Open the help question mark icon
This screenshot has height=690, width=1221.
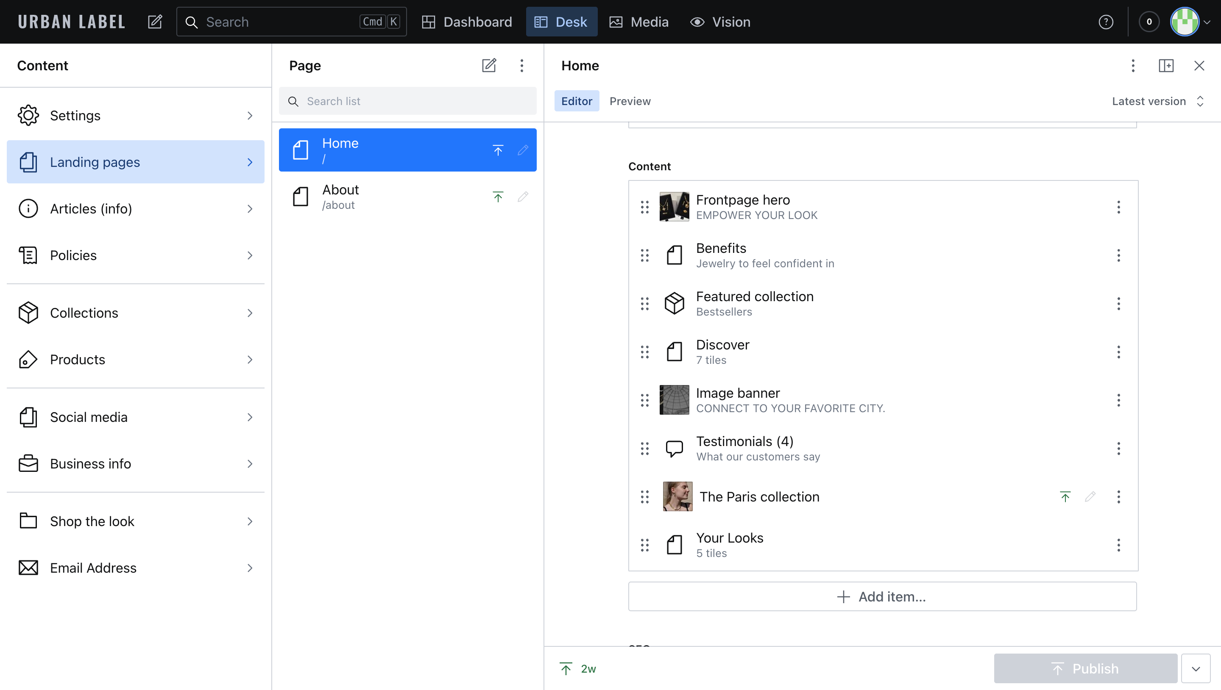click(x=1106, y=22)
